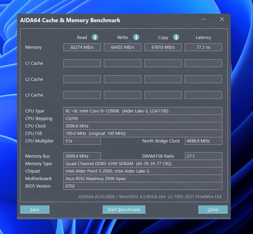Click the Close button
The image size is (253, 234).
coord(213,209)
